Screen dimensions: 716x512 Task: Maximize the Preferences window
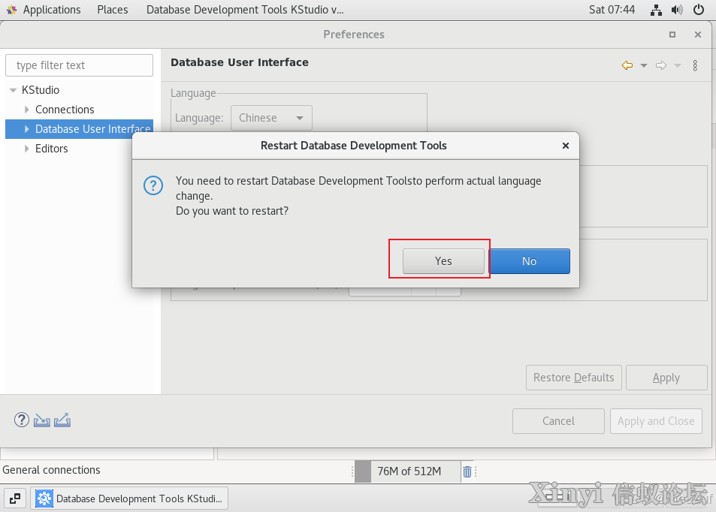(x=672, y=35)
